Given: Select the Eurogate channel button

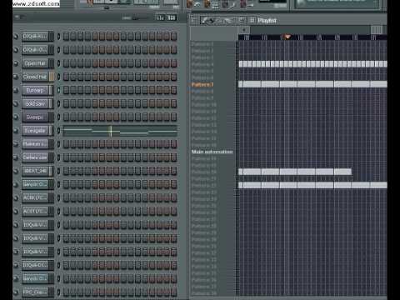Looking at the screenshot, I should click(x=35, y=131).
